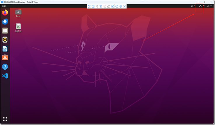Launch Firefox from the dock
Viewport: 215px width, 125px height.
[5, 12]
